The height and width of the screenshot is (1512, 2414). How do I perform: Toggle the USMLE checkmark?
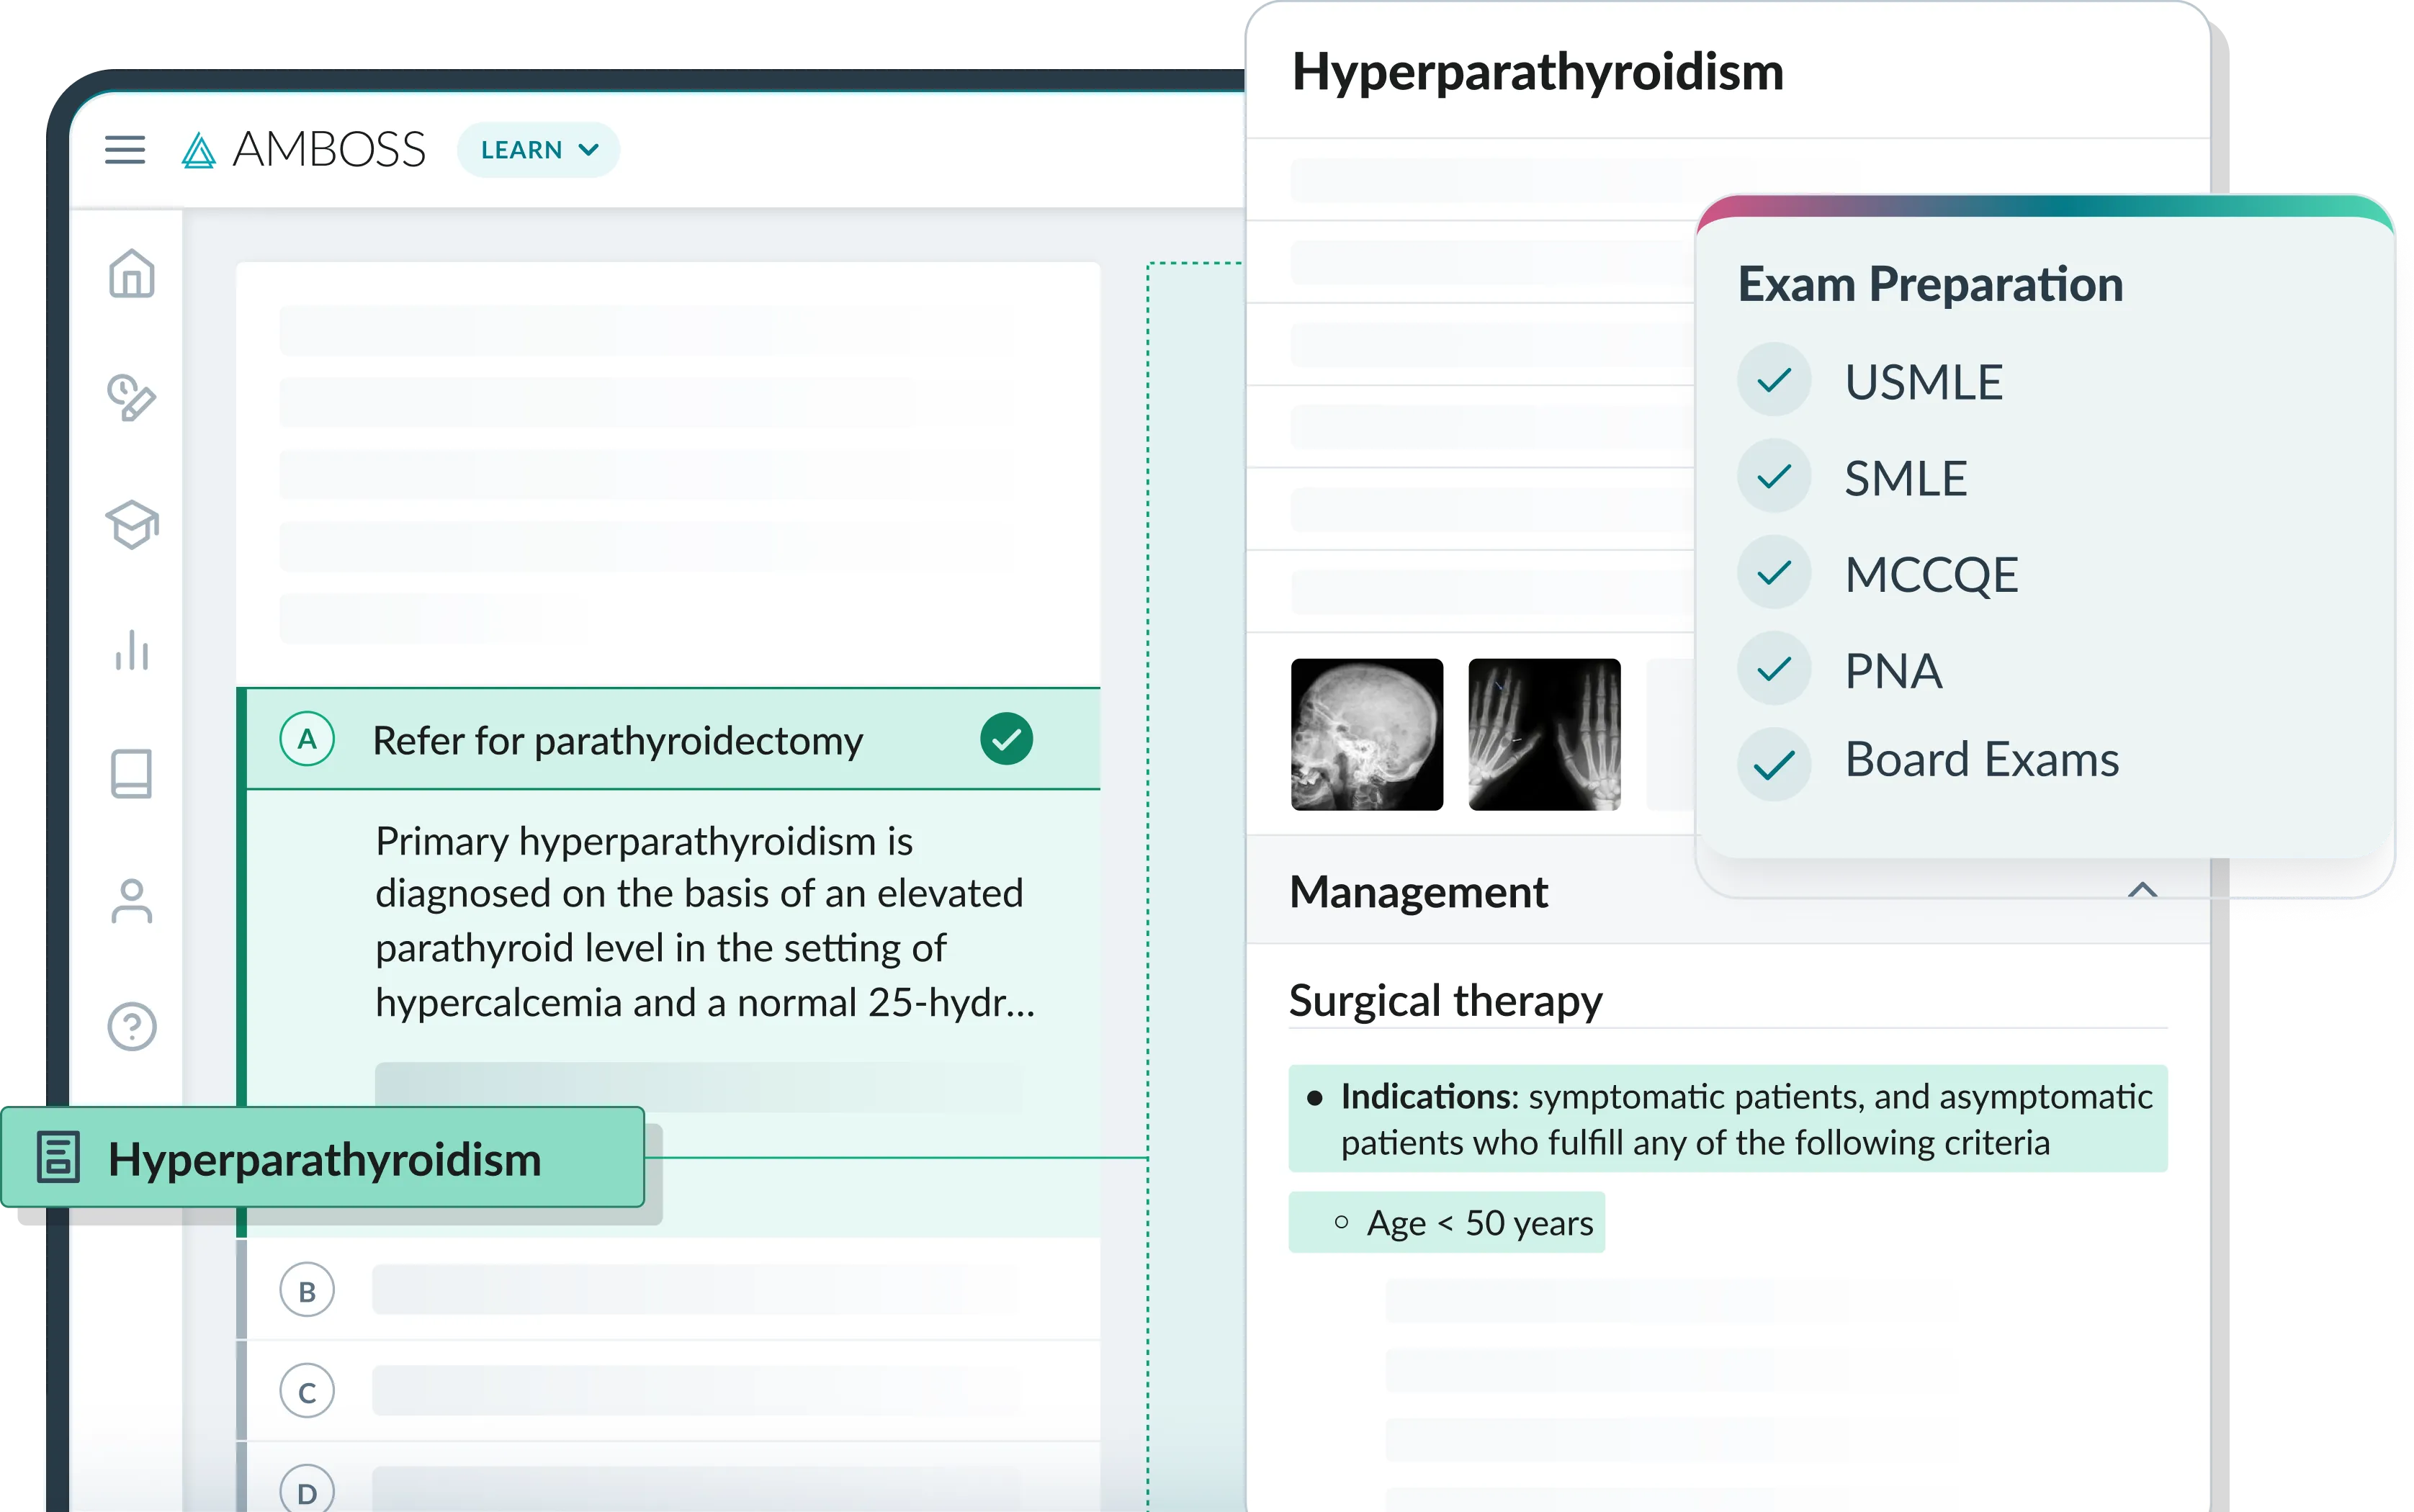1774,380
